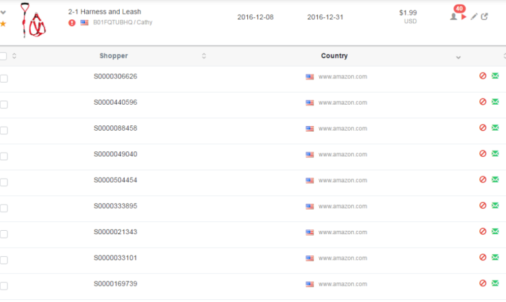Email shopper S0000440596 using the green envelope
Screen dimensions: 506x302
495,101
